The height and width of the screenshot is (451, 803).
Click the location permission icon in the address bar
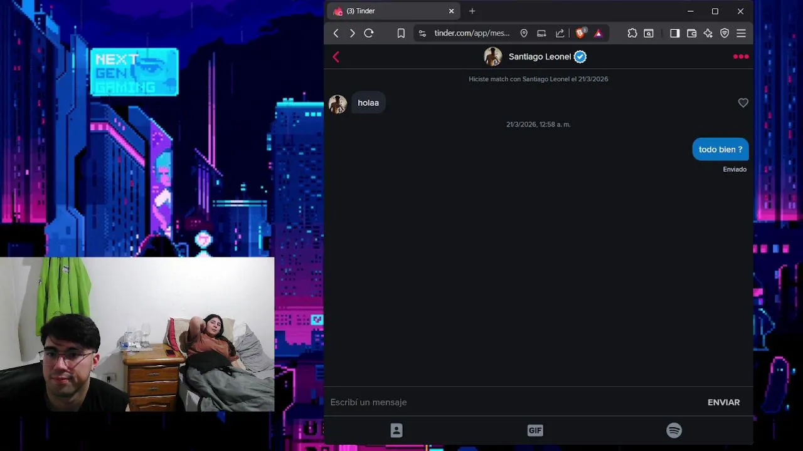tap(524, 33)
